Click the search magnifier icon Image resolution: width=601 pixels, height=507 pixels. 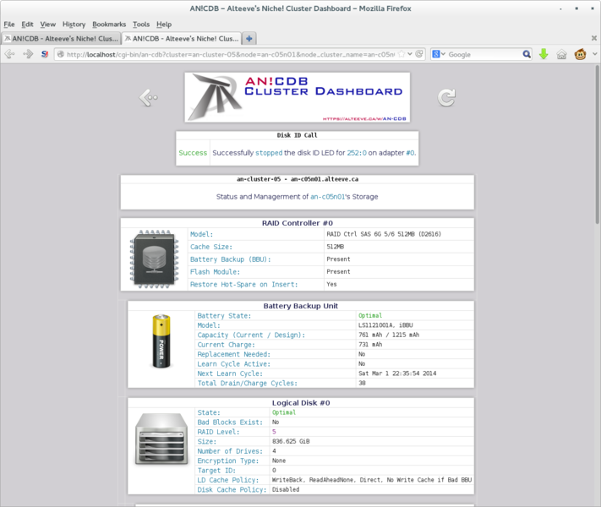527,54
